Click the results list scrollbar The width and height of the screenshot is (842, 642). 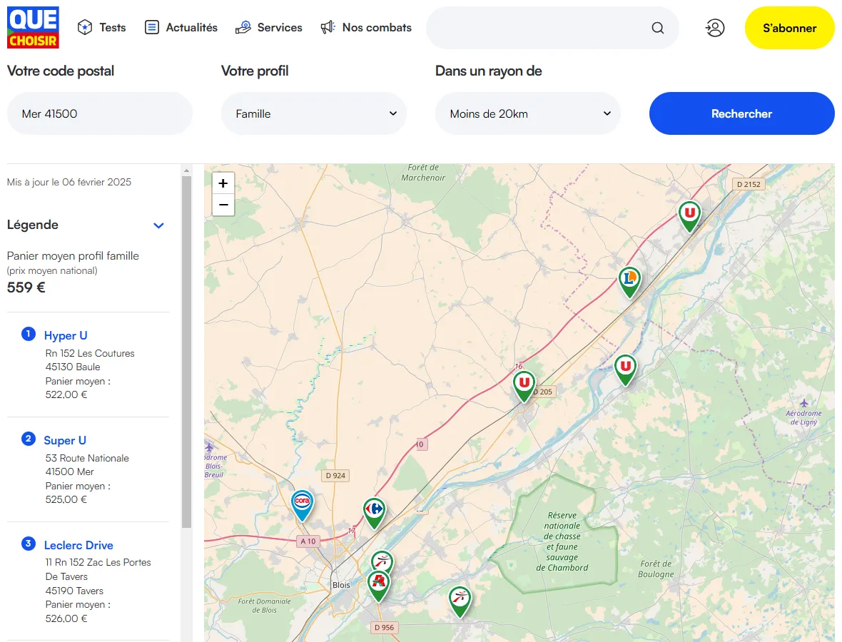click(186, 352)
